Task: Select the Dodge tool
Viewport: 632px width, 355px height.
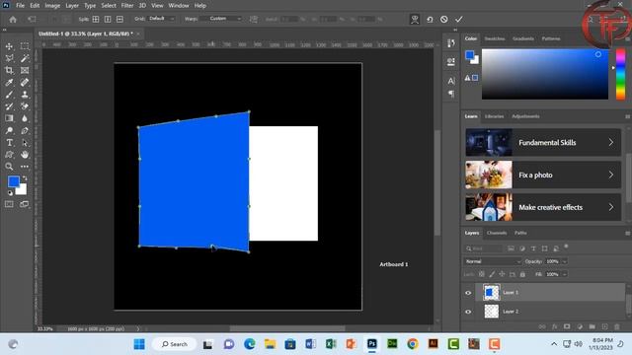Action: (x=9, y=130)
